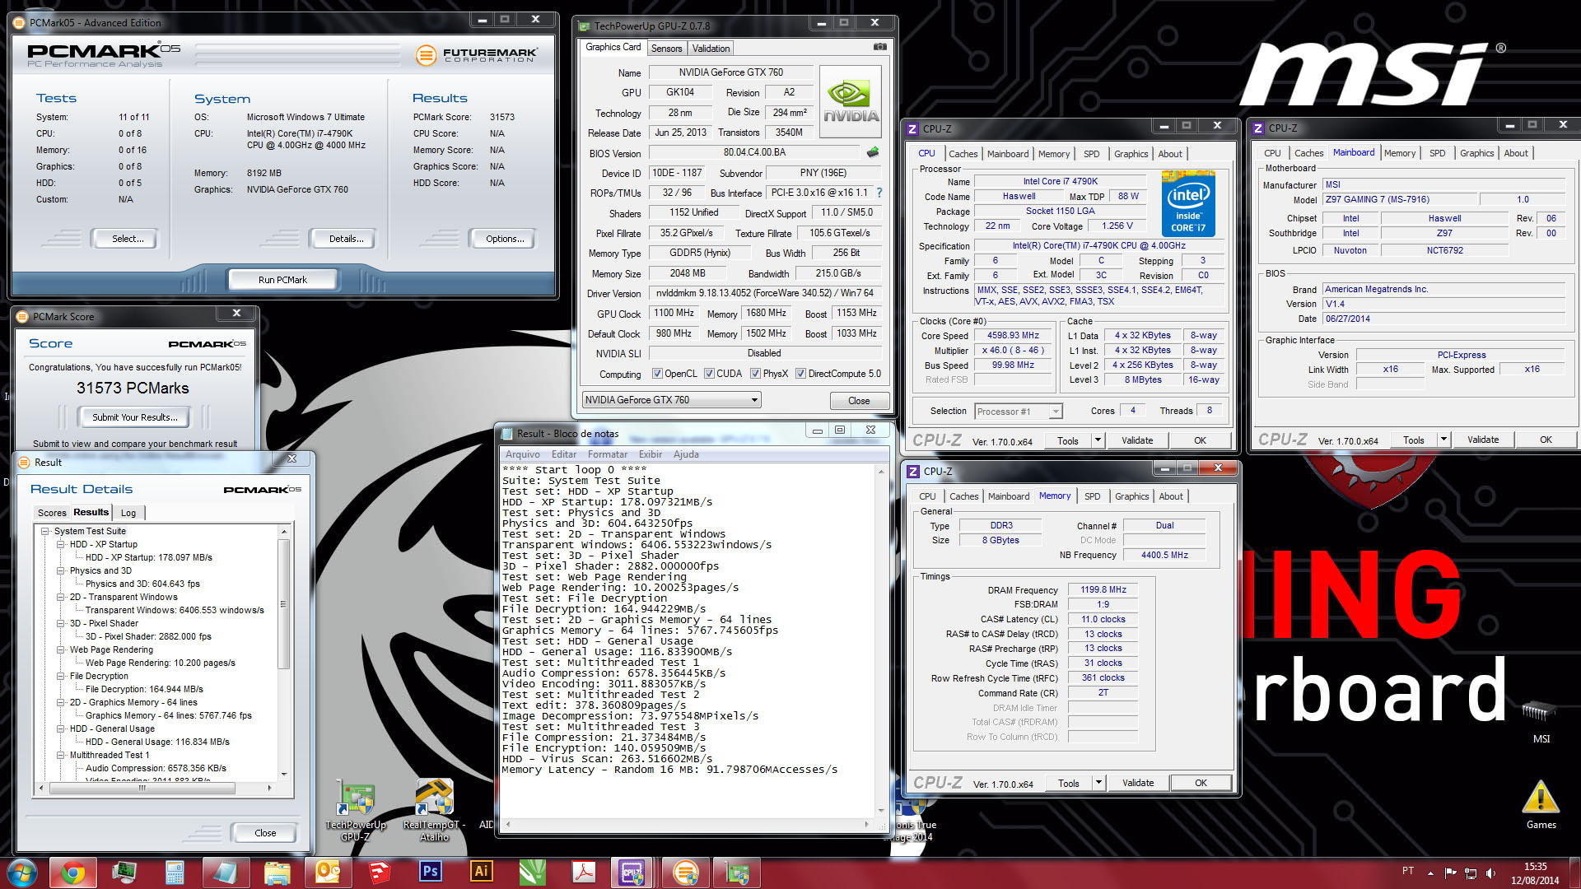The image size is (1581, 889).
Task: Launch CorelDRAW from the taskbar
Action: pyautogui.click(x=533, y=873)
